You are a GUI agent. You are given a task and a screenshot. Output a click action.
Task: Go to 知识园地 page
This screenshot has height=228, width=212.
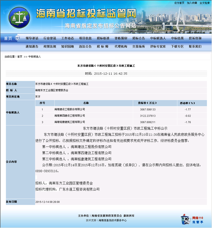pos(68,47)
